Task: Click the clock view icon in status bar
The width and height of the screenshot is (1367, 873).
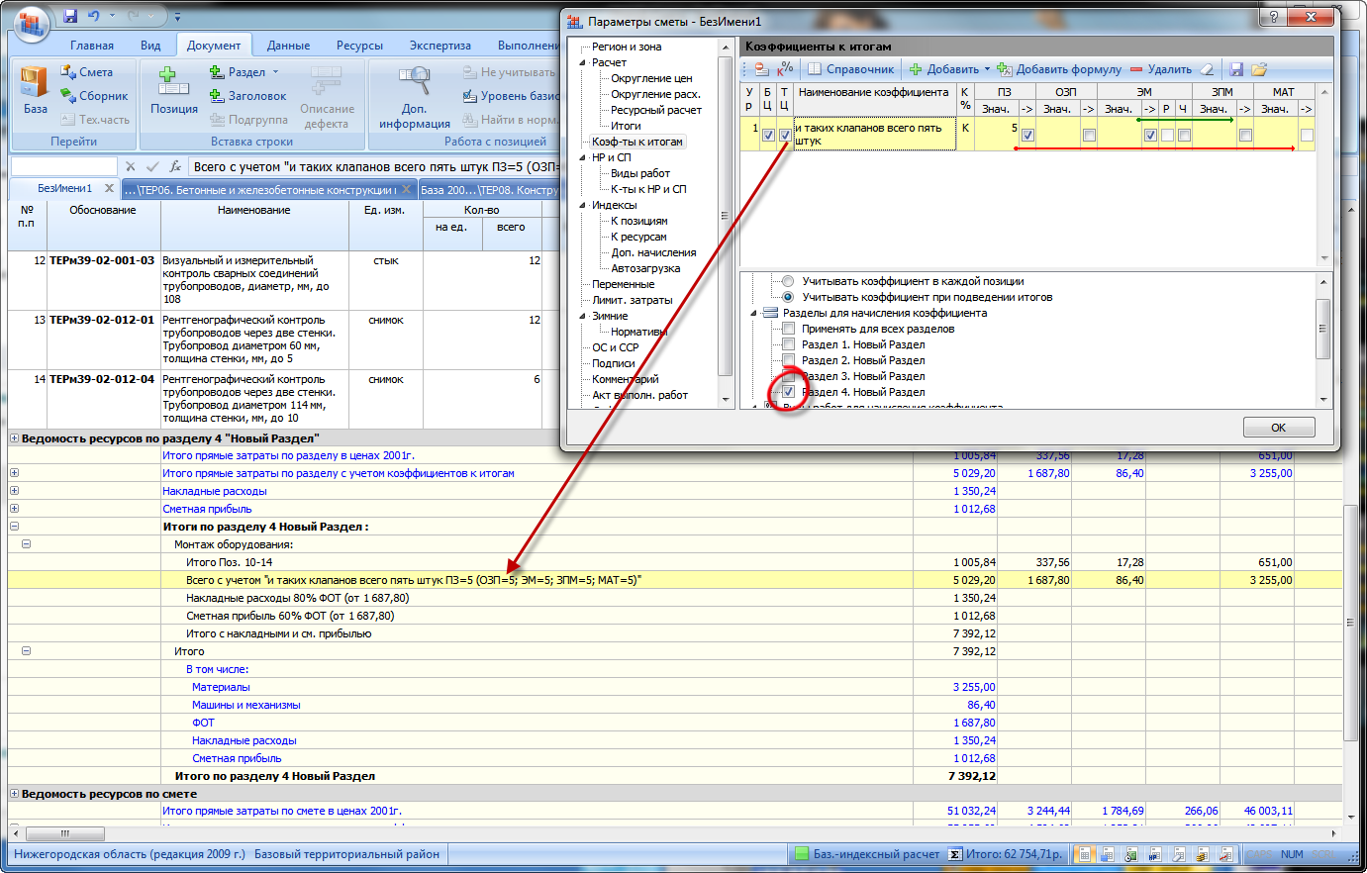Action: 1131,854
